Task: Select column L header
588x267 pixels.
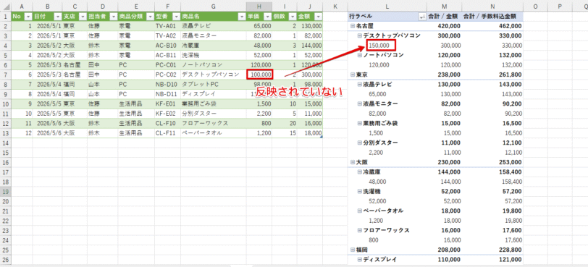Action: (x=387, y=7)
